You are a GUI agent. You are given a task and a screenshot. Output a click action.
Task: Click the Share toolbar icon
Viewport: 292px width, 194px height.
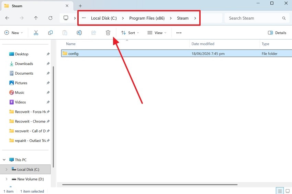coord(93,33)
